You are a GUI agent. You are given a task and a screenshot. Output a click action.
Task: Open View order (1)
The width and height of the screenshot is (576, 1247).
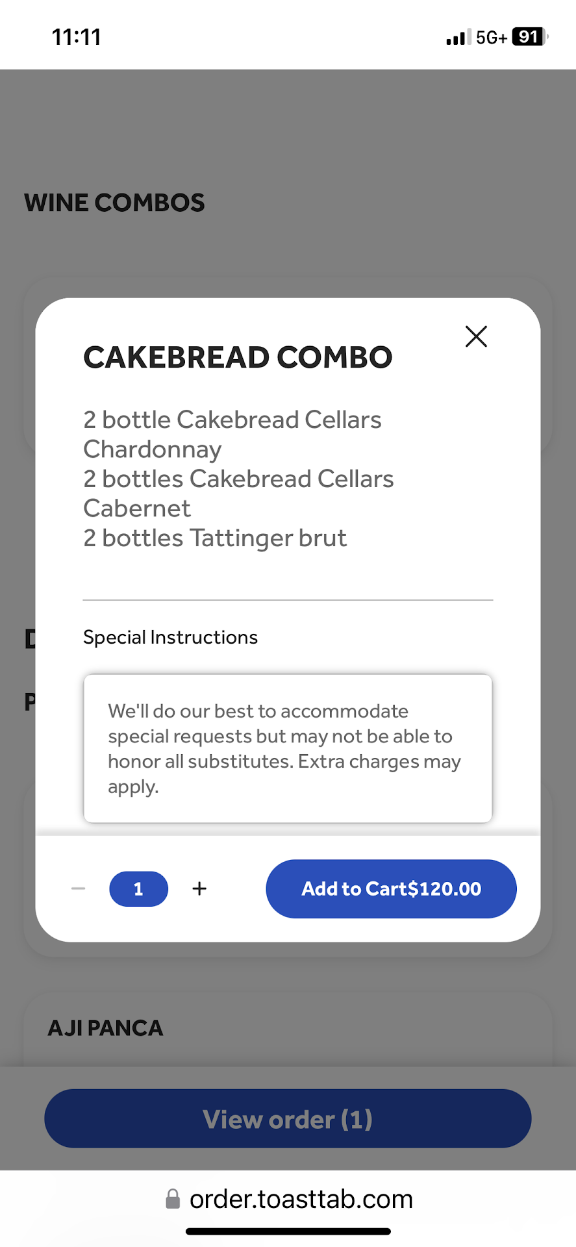pyautogui.click(x=288, y=1118)
